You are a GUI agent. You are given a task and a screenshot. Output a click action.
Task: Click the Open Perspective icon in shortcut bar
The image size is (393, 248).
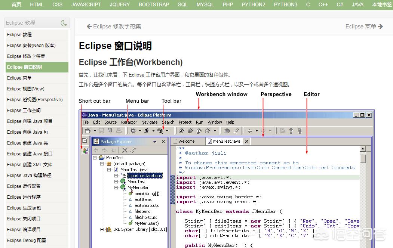click(x=85, y=140)
